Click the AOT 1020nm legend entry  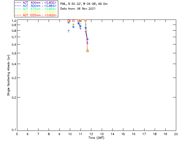36,15
